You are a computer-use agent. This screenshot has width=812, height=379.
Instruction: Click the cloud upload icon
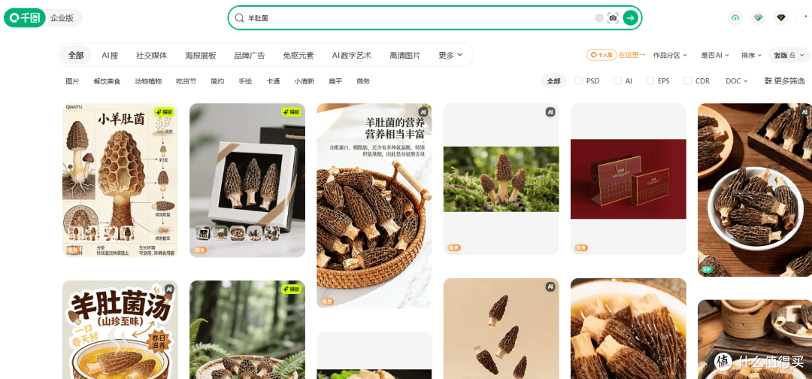click(735, 18)
